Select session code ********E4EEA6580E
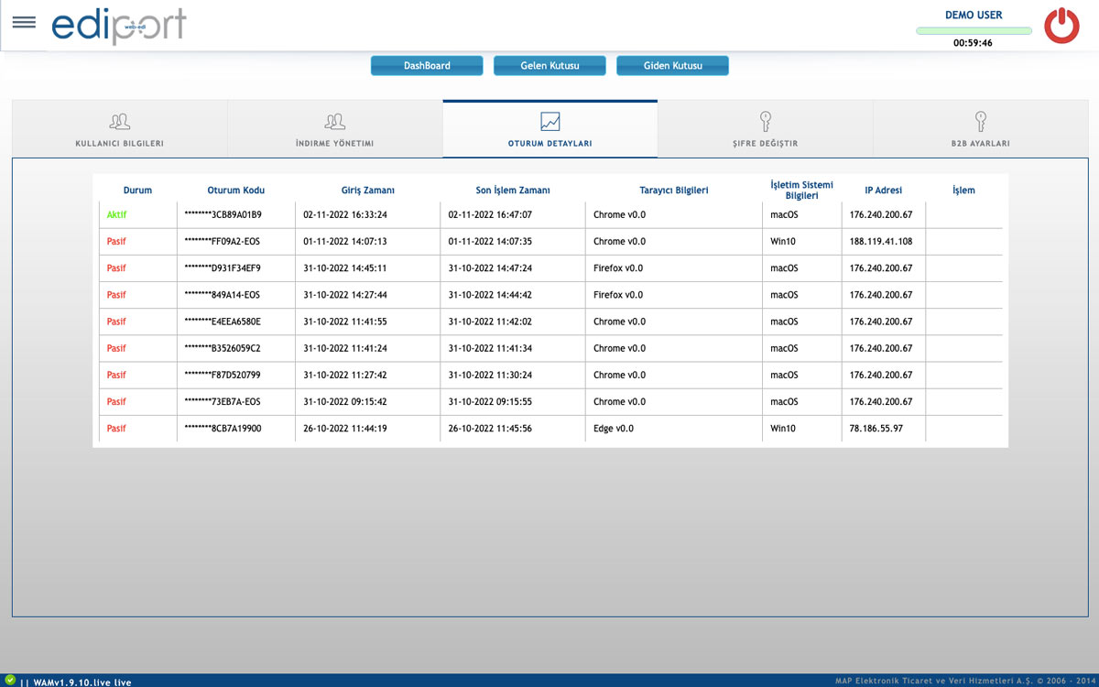The image size is (1099, 687). point(223,321)
